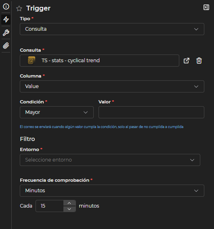Click the Cada minutes number field
The height and width of the screenshot is (229, 214).
(50, 206)
